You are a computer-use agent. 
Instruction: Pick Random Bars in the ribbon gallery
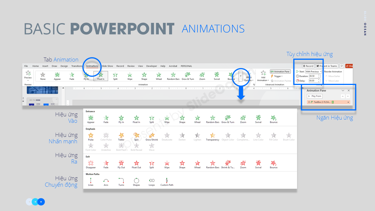(x=173, y=76)
